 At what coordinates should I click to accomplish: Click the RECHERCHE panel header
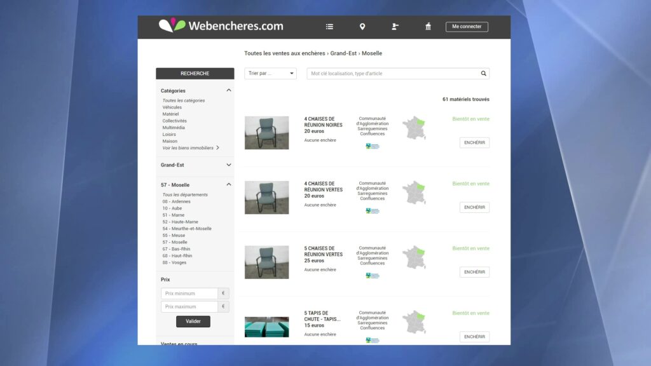pyautogui.click(x=195, y=74)
